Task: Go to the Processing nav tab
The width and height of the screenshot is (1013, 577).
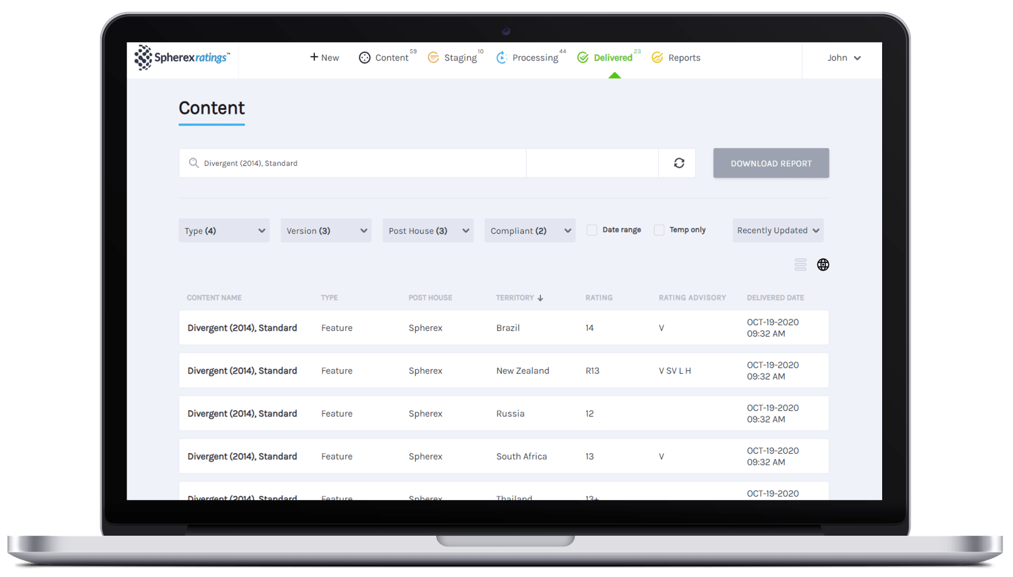Action: coord(531,57)
